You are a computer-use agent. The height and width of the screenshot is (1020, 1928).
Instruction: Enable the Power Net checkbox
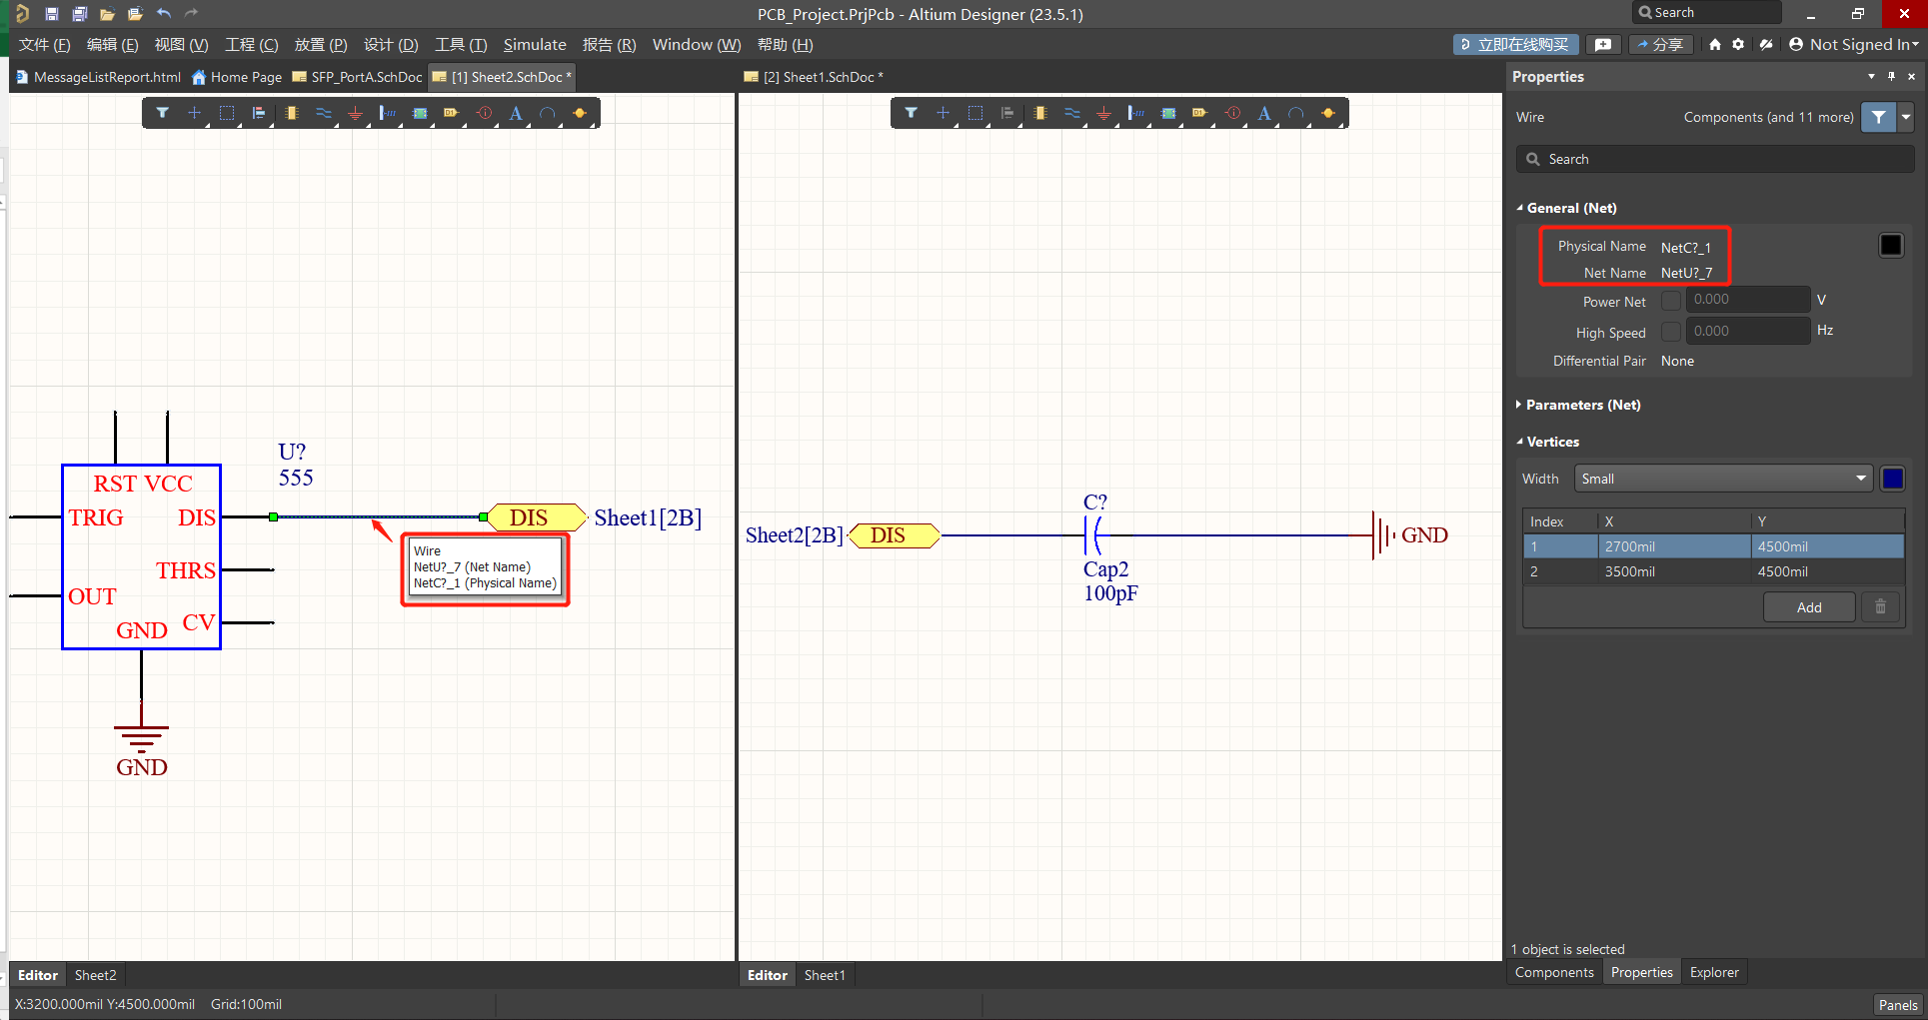1670,301
